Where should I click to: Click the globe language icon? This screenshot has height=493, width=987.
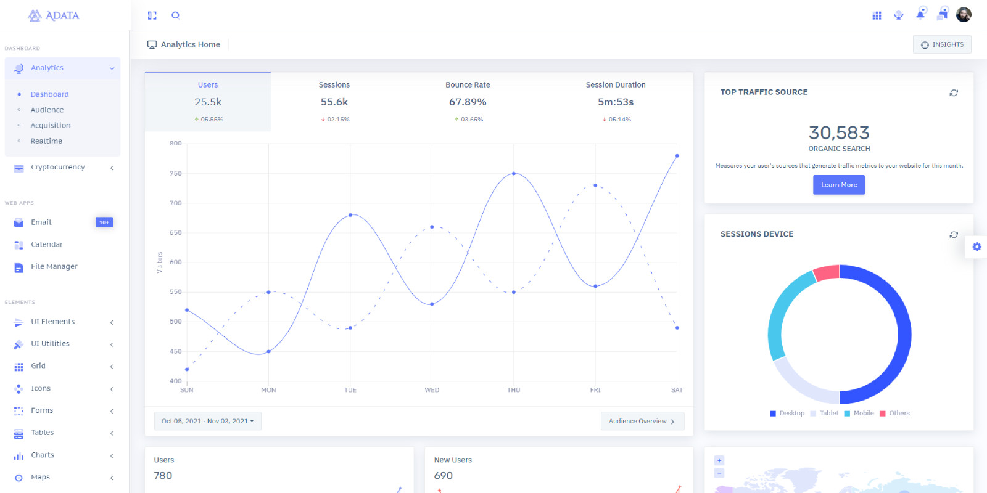pos(898,15)
